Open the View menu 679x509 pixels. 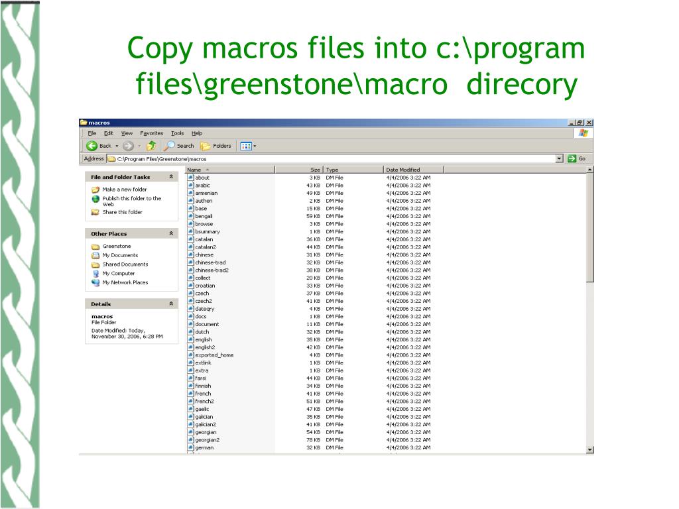click(x=127, y=133)
